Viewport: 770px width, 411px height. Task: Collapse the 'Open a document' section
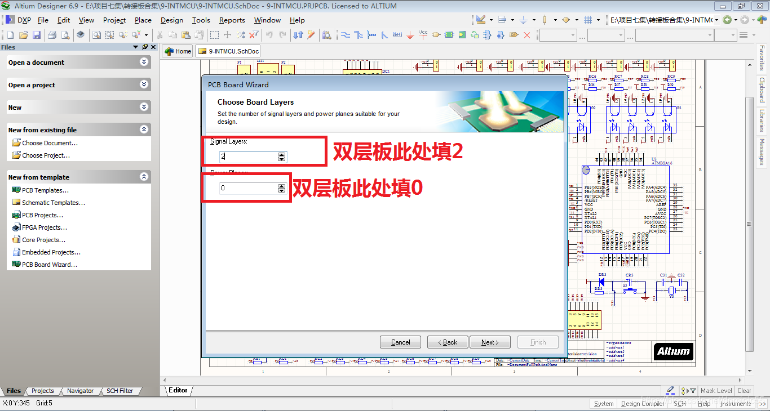144,62
